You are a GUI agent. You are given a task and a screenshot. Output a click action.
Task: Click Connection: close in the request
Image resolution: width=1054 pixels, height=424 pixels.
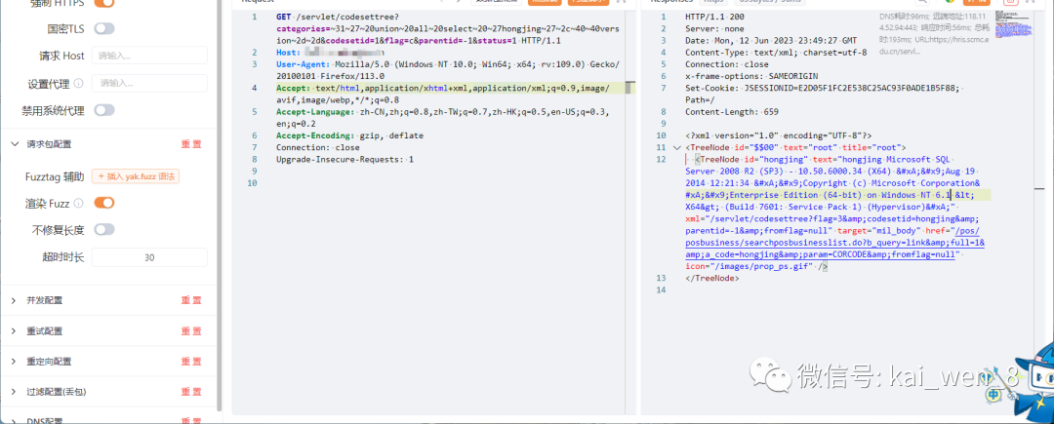pyautogui.click(x=318, y=147)
